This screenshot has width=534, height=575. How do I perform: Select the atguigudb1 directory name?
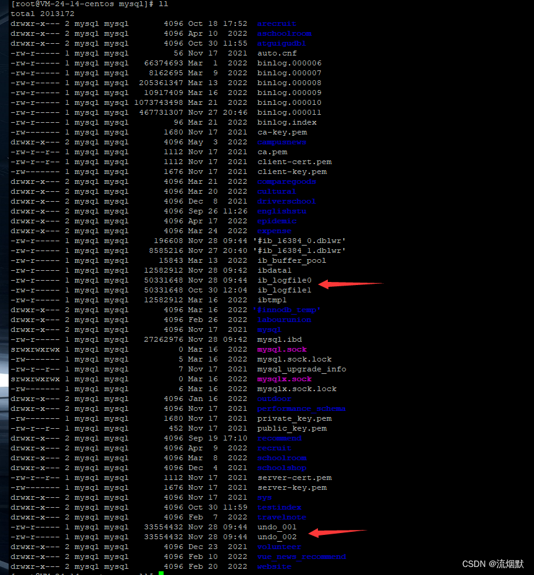tap(282, 43)
